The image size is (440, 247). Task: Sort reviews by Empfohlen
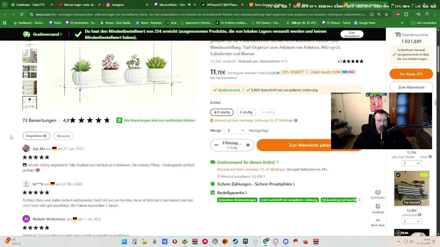36,136
